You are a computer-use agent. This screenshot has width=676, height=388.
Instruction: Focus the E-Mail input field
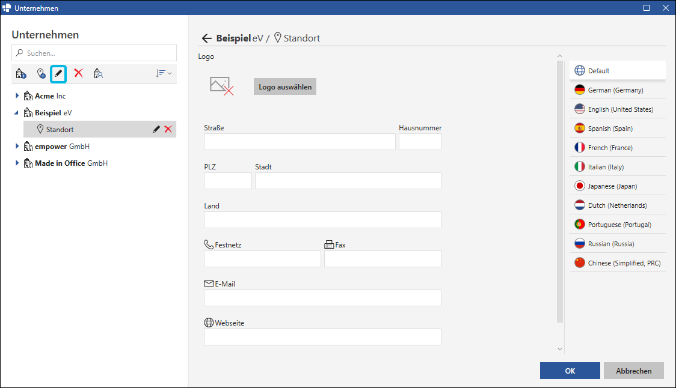click(x=322, y=298)
